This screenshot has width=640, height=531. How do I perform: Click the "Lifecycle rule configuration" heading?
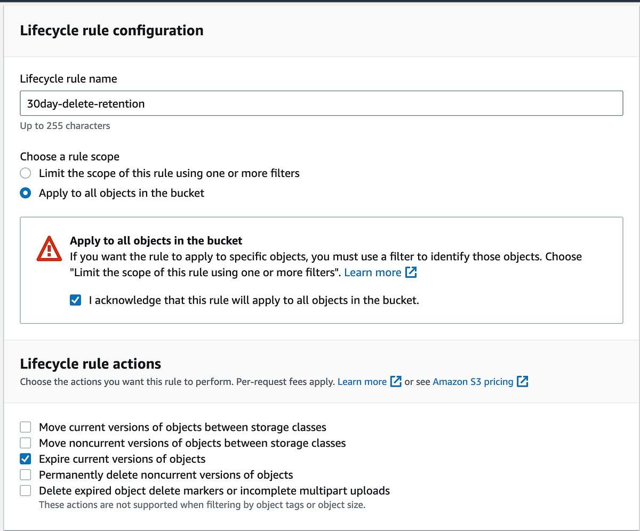click(111, 30)
